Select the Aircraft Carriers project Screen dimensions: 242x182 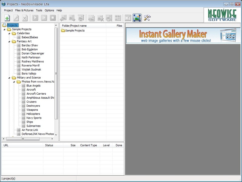36,94
